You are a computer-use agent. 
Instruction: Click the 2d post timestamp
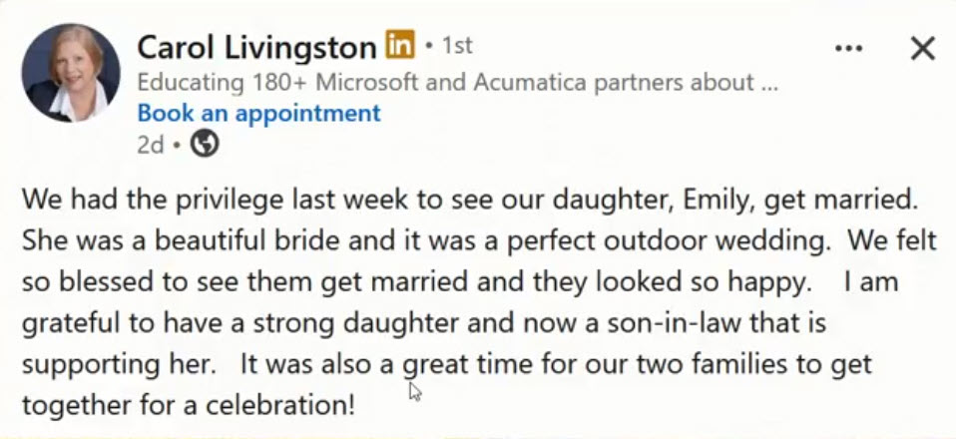151,145
